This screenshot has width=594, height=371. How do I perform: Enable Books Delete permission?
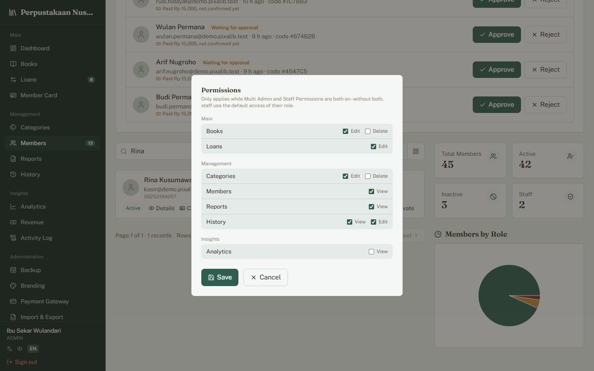(x=368, y=131)
